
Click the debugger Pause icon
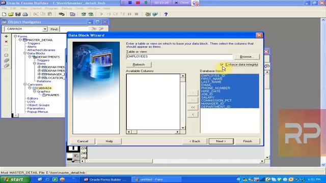[x=129, y=14]
